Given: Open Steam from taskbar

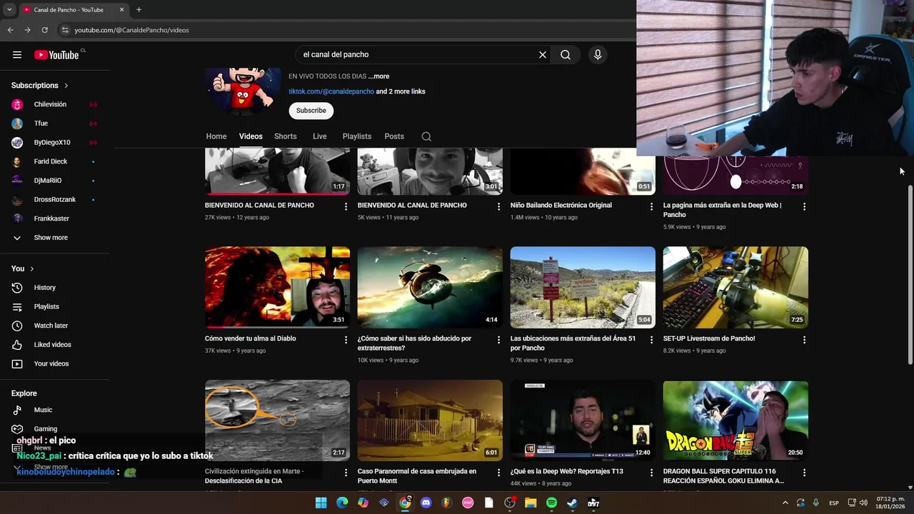Looking at the screenshot, I should (572, 503).
